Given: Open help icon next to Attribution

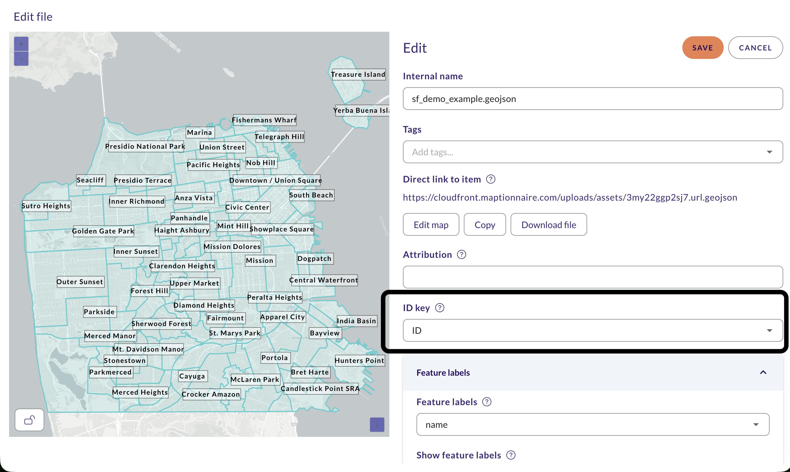Looking at the screenshot, I should tap(462, 254).
